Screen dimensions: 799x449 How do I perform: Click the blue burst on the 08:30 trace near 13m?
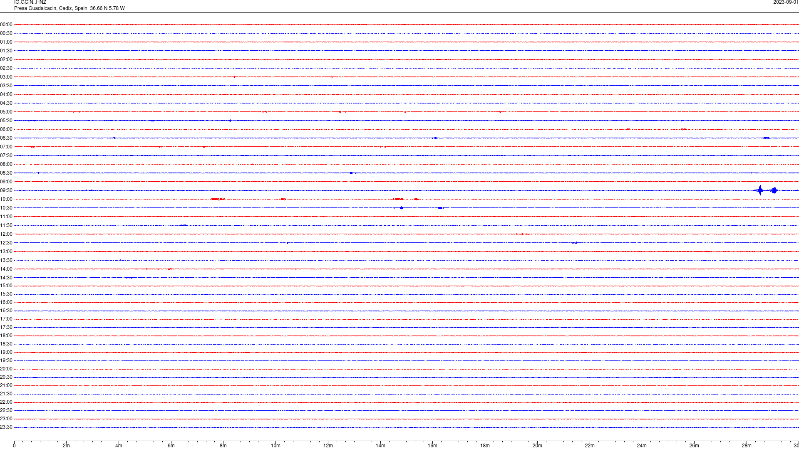click(x=351, y=173)
